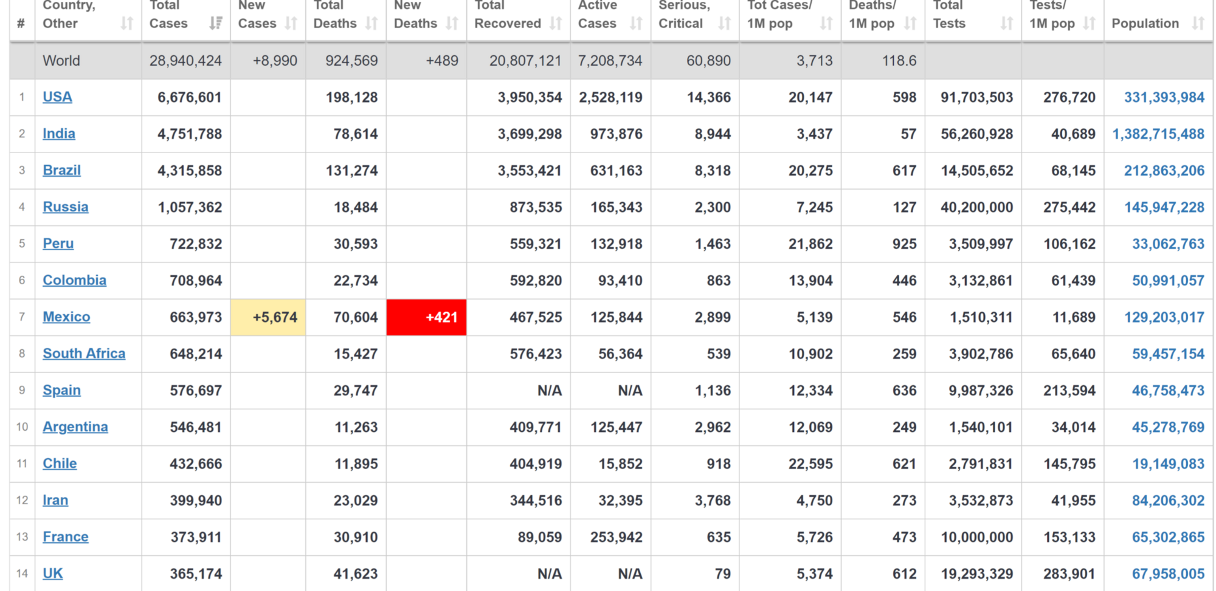Open the Argentina country link
Screen dimensions: 1216x591
(75, 427)
